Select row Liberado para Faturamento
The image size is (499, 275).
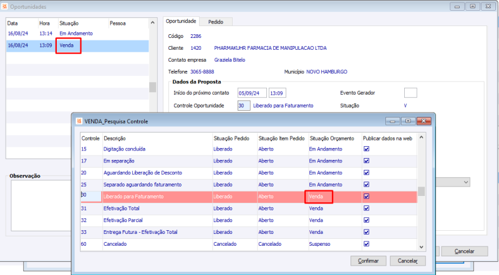click(248, 197)
